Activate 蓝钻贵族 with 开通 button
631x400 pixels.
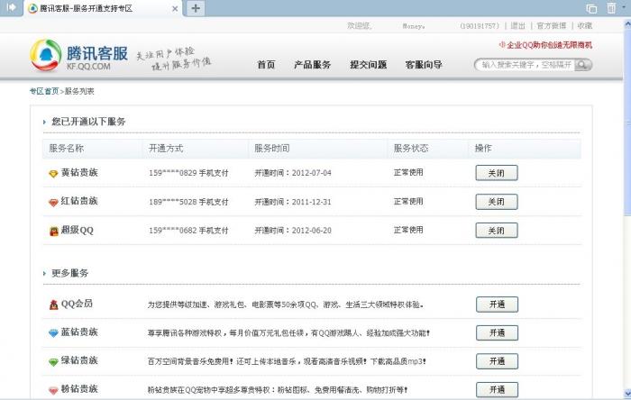point(497,332)
